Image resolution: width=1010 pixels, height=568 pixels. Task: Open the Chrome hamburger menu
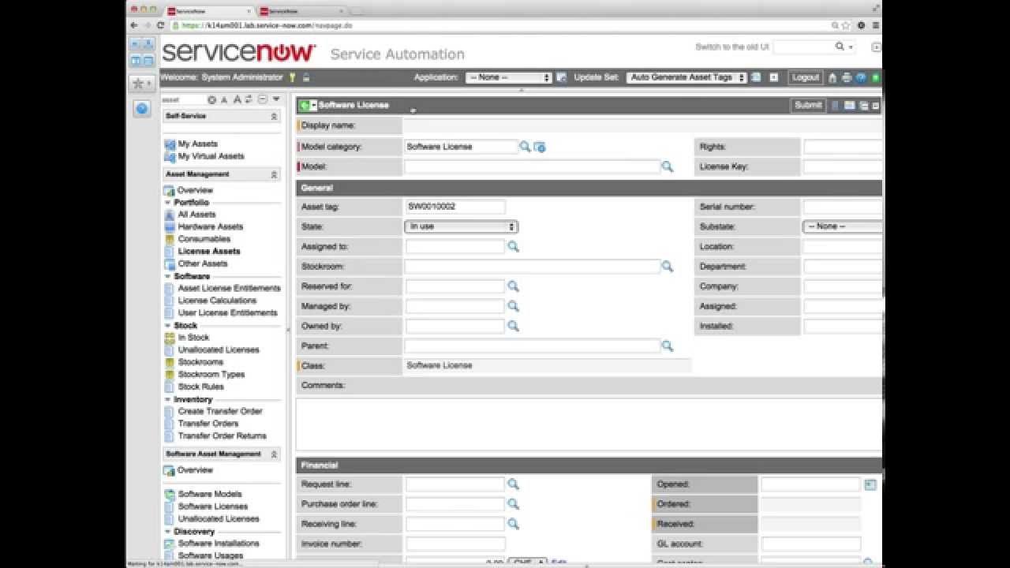[x=876, y=25]
